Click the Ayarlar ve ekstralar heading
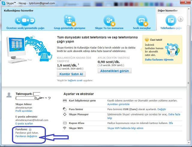 tap(79, 94)
